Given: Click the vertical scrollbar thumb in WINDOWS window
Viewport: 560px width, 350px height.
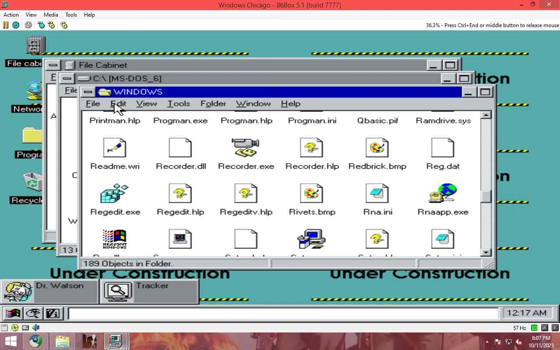Looking at the screenshot, I should pyautogui.click(x=486, y=196).
